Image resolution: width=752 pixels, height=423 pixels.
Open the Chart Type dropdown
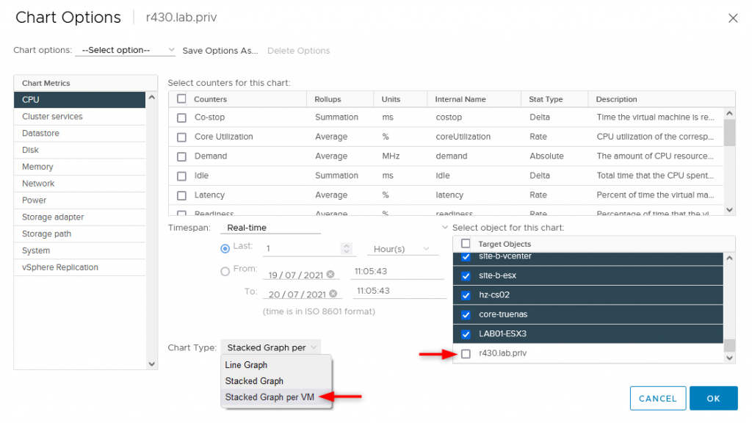coord(271,347)
